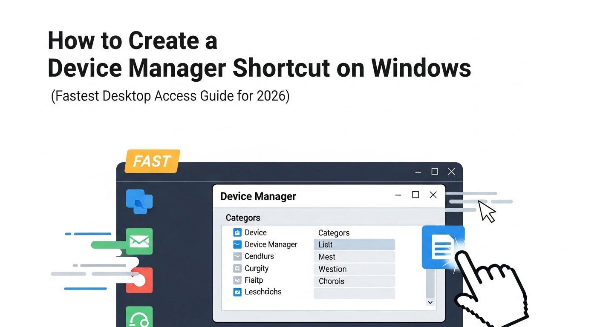Viewport: 600px width, 327px height.
Task: Select the Device icon in the category list
Action: [x=237, y=232]
